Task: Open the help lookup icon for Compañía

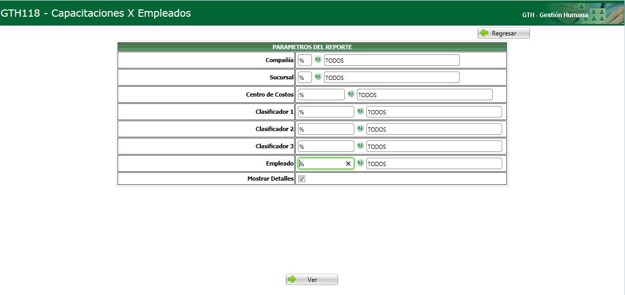Action: [x=318, y=60]
